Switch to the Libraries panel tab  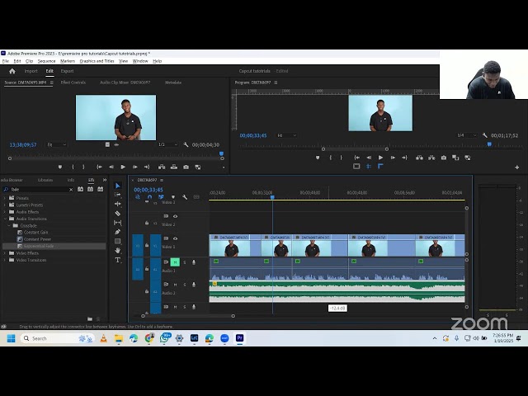pyautogui.click(x=45, y=180)
